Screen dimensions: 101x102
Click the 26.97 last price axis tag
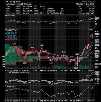[97, 34]
